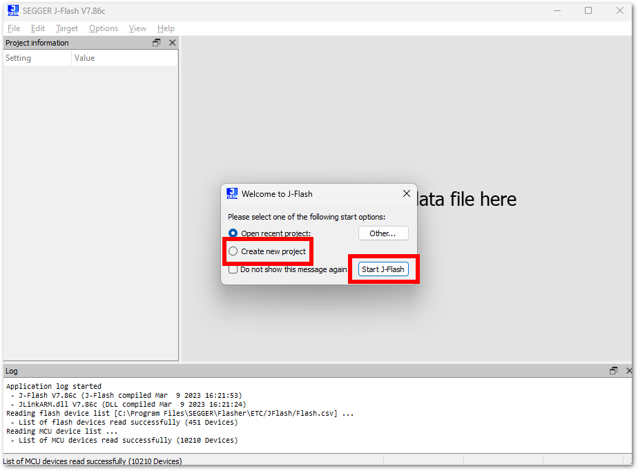The height and width of the screenshot is (471, 638).
Task: Close the Welcome to J-Flash dialog
Action: click(x=406, y=194)
